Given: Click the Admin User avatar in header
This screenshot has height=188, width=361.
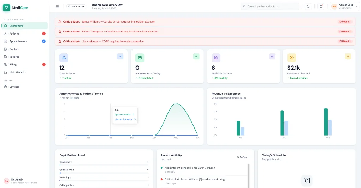Looking at the screenshot, I should (x=334, y=6).
